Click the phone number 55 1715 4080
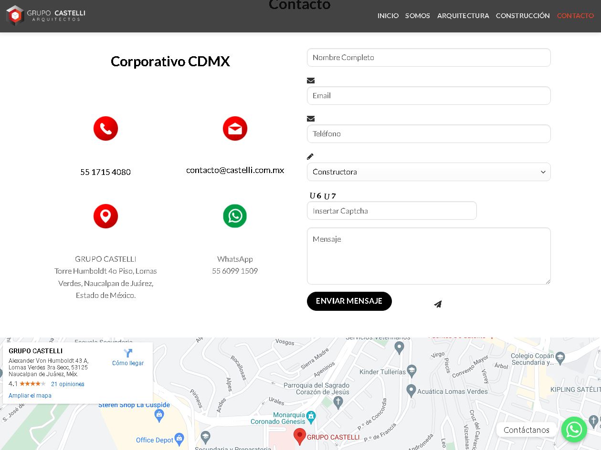 tap(105, 172)
